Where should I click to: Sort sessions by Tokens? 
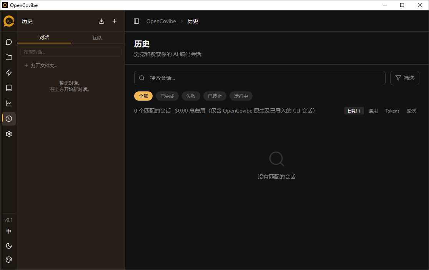pyautogui.click(x=392, y=111)
